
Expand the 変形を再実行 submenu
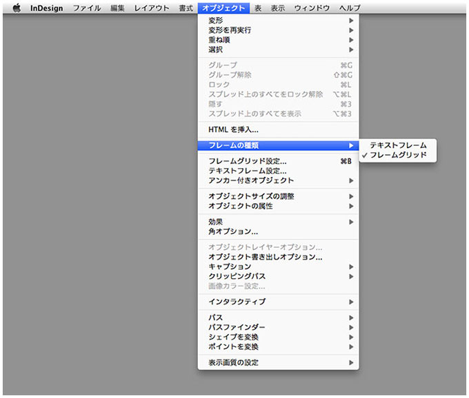(x=278, y=30)
